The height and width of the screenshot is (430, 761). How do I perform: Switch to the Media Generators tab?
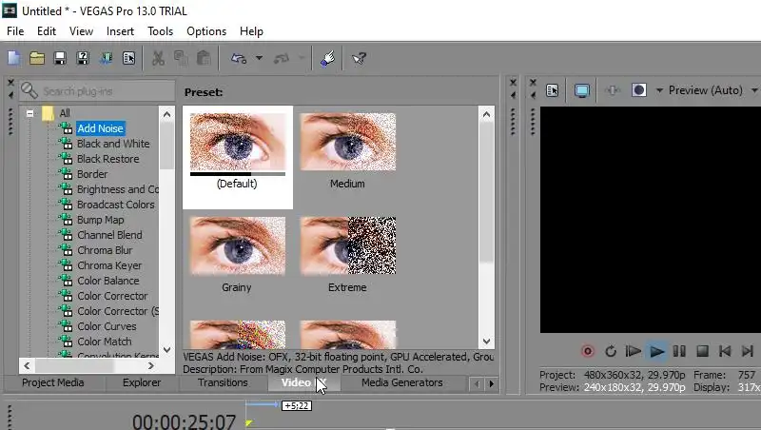(401, 383)
